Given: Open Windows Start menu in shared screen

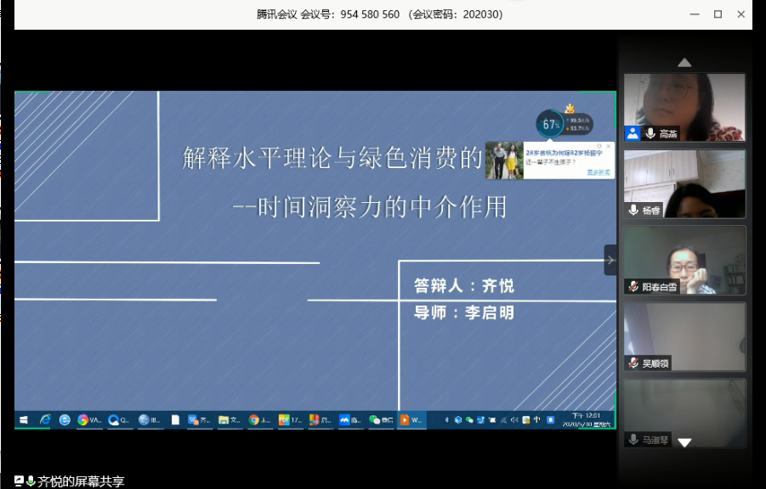Looking at the screenshot, I should click(x=24, y=419).
